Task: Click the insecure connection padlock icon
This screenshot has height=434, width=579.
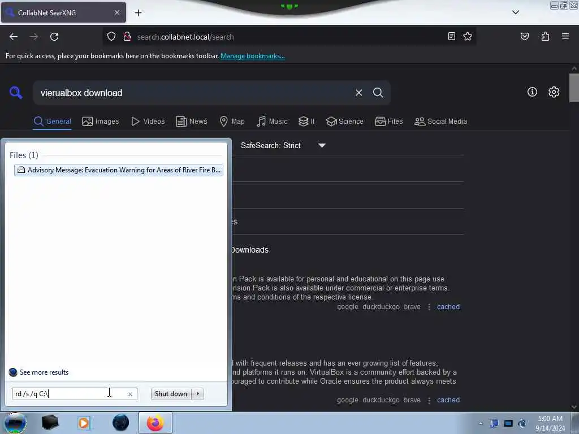Action: tap(127, 37)
